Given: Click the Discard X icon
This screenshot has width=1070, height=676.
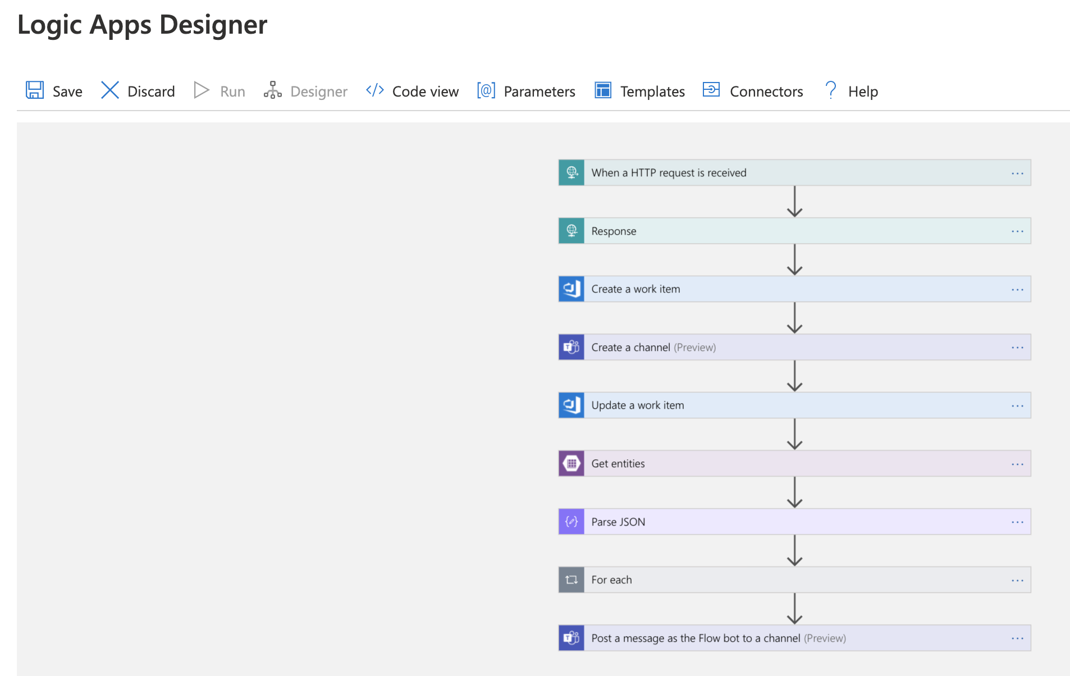Looking at the screenshot, I should (x=110, y=90).
